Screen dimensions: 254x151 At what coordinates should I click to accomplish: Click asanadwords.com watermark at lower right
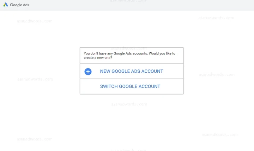pos(220,134)
